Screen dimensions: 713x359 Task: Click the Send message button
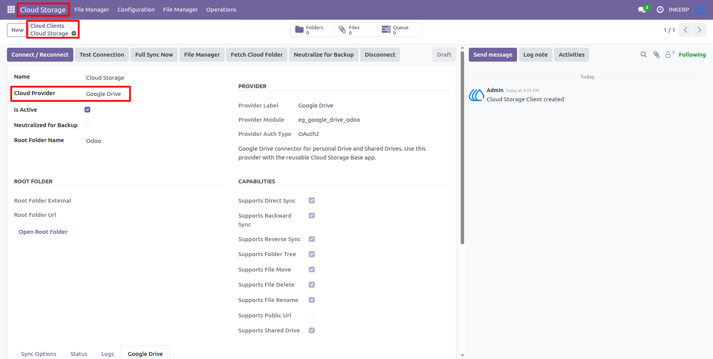(493, 55)
